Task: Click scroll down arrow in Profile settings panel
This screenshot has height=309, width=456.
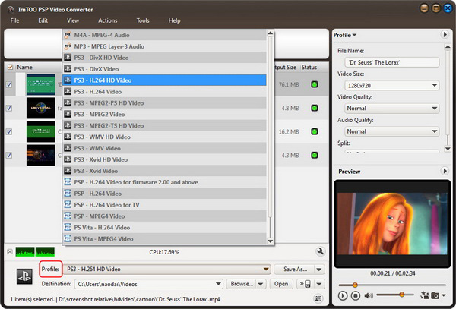Action: click(x=448, y=149)
